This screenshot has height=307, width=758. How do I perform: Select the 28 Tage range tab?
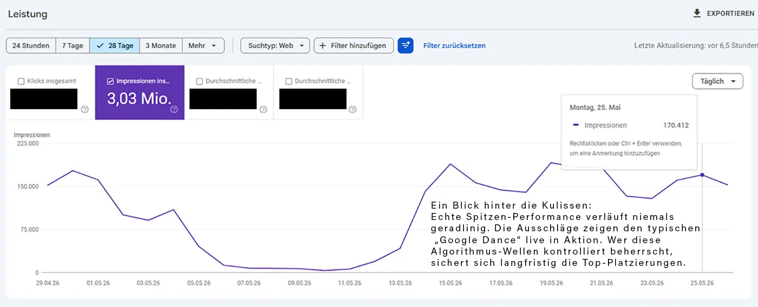(115, 45)
